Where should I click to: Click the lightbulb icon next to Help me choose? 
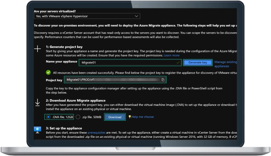(130, 117)
